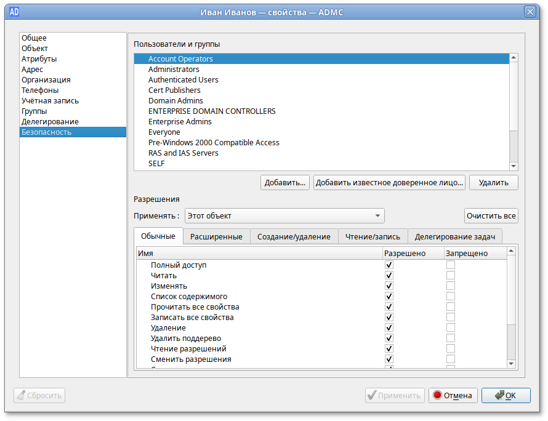Viewport: 548px width, 421px height.
Task: Open the Применять dropdown list
Action: pos(284,216)
